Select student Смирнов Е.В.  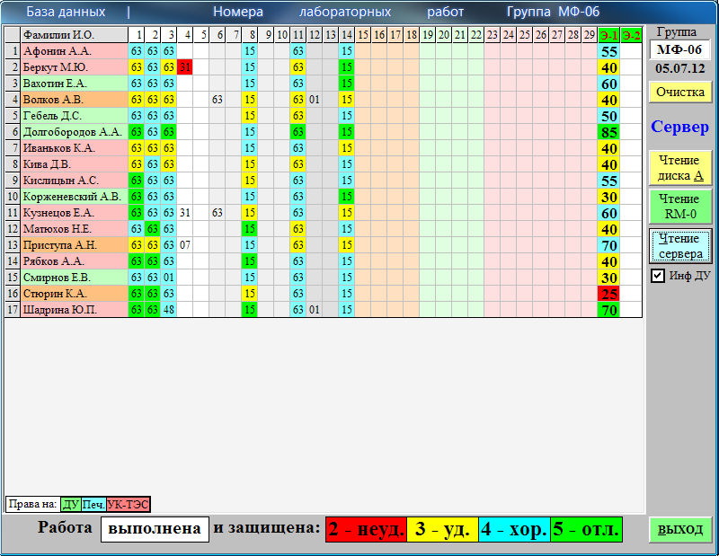click(75, 278)
